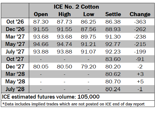Select the Low column header
The height and width of the screenshot is (113, 157).
[x=89, y=14]
